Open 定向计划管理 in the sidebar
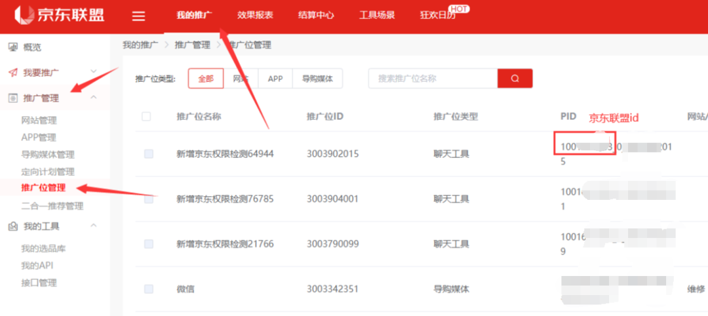Viewport: 708px width, 316px height. click(x=48, y=172)
